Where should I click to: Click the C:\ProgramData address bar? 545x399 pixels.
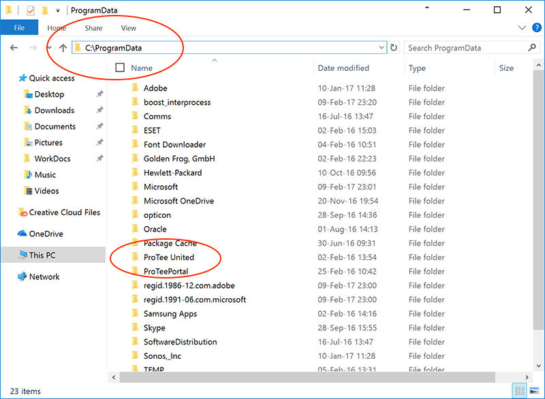click(230, 48)
